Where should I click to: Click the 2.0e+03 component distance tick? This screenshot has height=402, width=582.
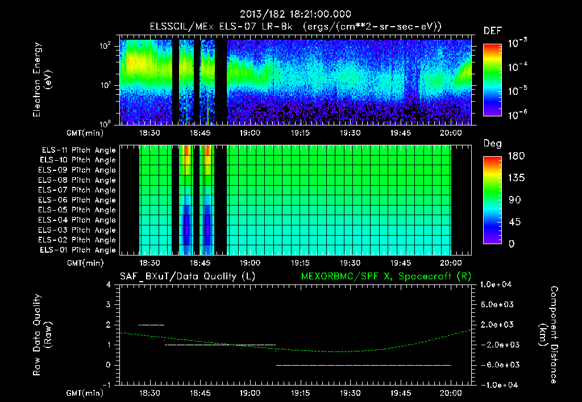tap(497, 325)
